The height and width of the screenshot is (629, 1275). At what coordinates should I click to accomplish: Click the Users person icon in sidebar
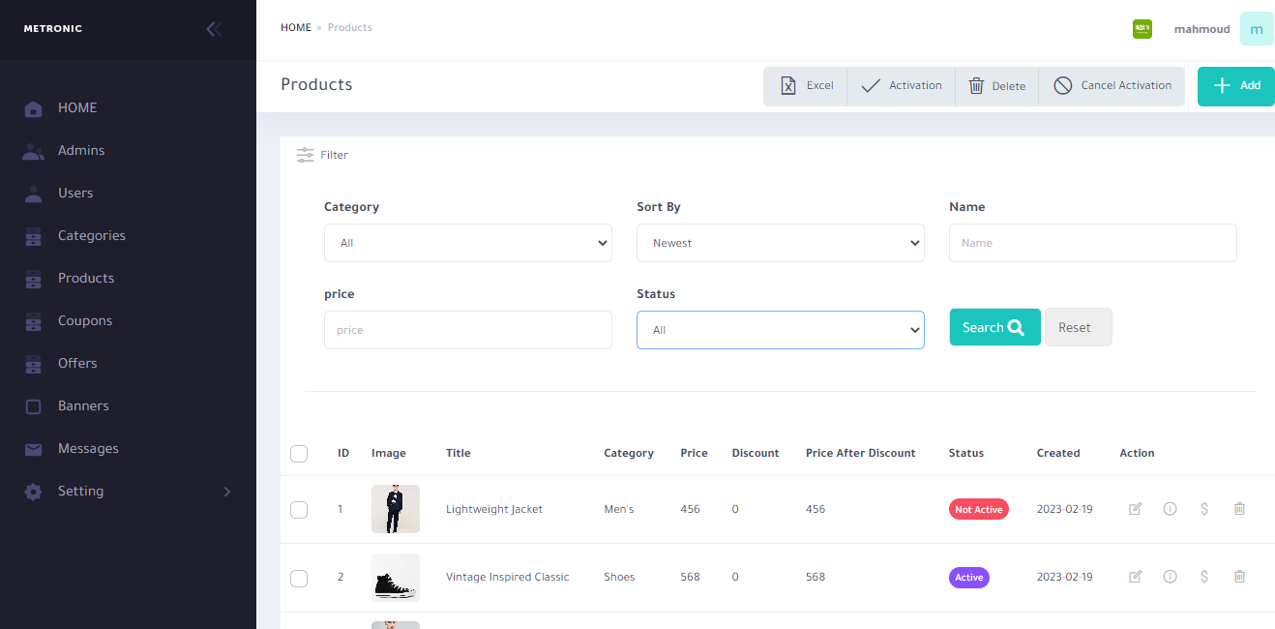34,194
